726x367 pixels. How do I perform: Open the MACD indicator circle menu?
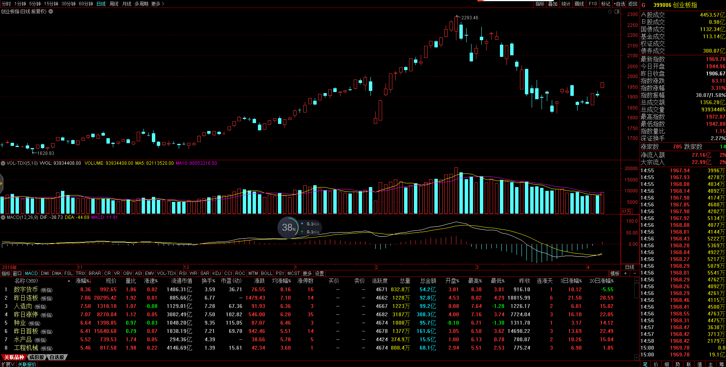tap(3, 217)
